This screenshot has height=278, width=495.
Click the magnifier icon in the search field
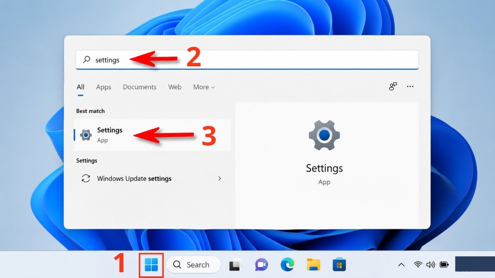pos(87,60)
